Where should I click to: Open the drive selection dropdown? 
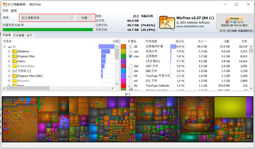coord(48,18)
